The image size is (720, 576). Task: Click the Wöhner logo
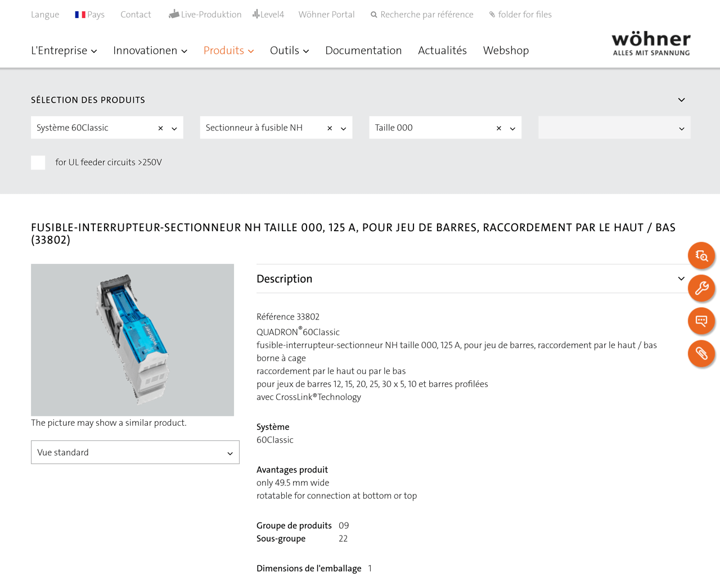[x=651, y=44]
